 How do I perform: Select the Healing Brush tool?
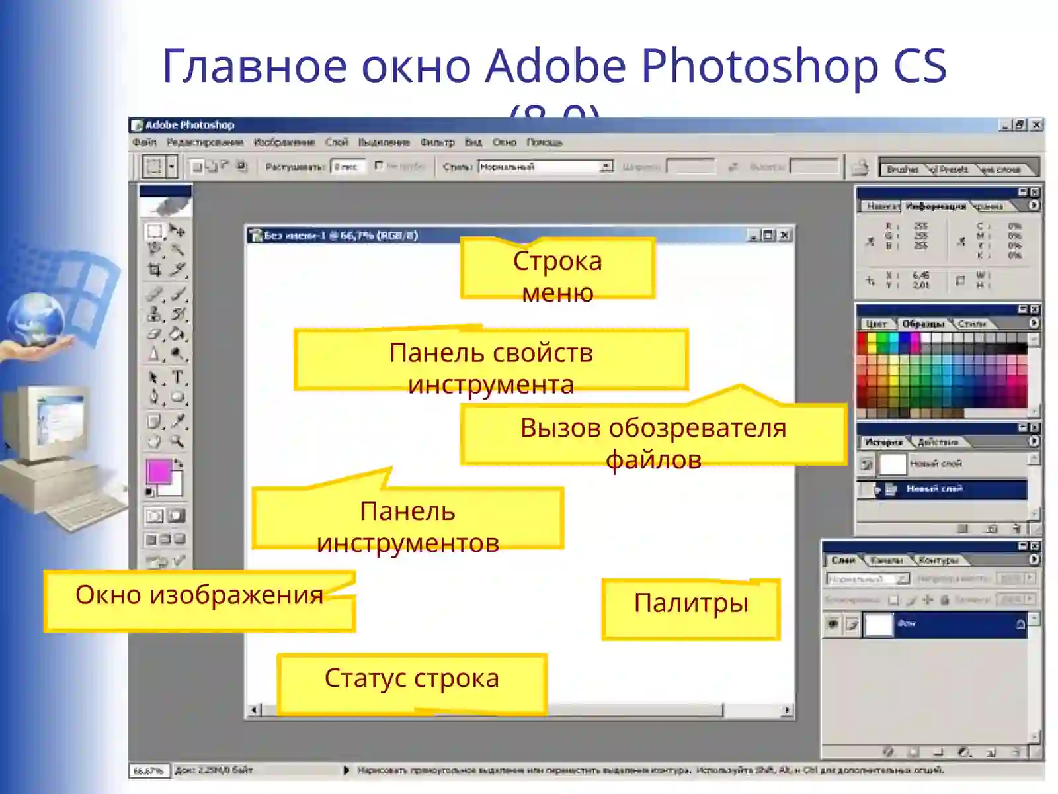coord(154,294)
